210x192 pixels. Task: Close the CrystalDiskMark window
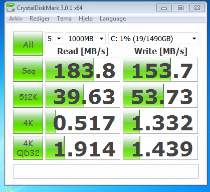pos(197,8)
